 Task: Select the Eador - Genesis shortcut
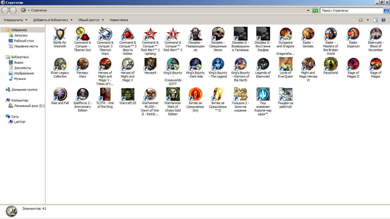pos(308,34)
